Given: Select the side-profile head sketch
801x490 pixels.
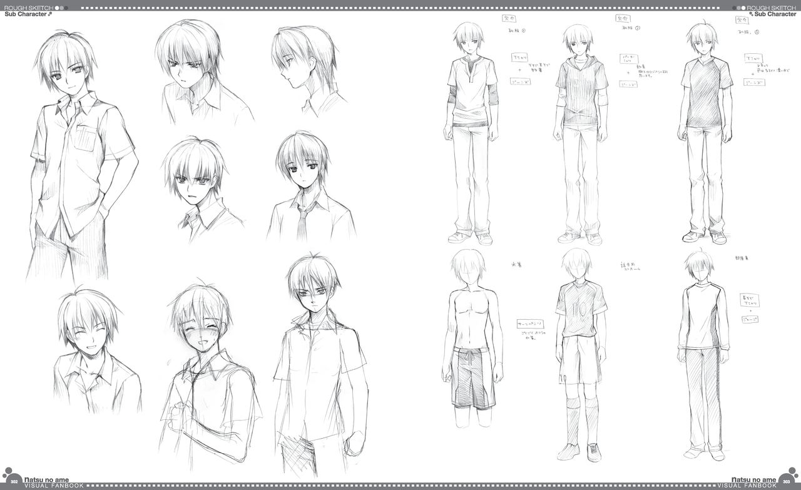Looking at the screenshot, I should (307, 70).
